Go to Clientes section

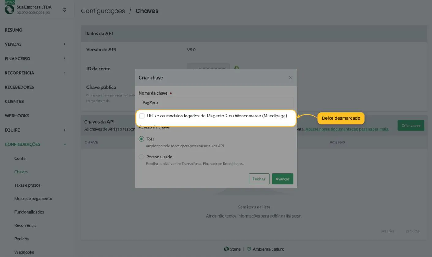coord(14,102)
